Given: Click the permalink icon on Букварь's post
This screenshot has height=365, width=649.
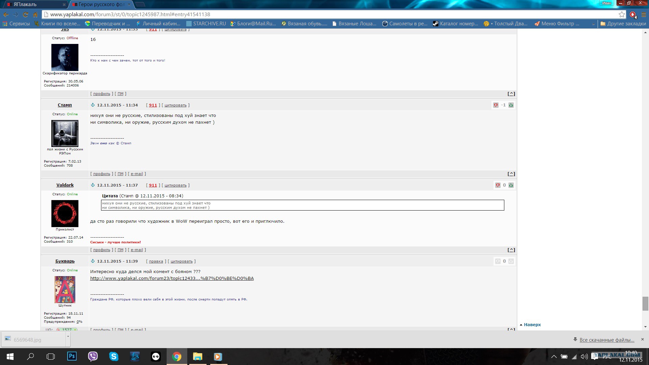Looking at the screenshot, I should click(93, 261).
